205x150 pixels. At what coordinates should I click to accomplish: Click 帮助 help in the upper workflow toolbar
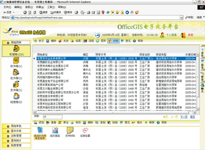(138, 41)
